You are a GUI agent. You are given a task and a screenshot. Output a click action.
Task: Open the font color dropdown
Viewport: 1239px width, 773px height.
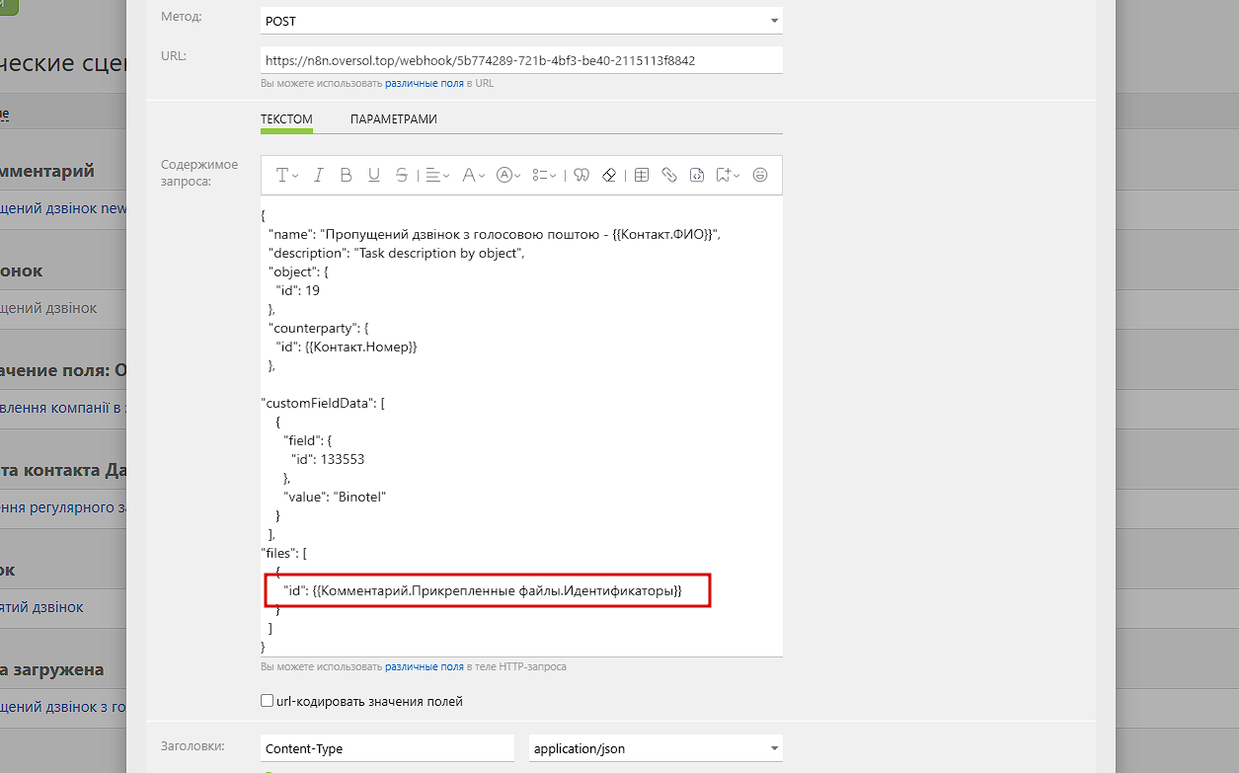pos(473,175)
